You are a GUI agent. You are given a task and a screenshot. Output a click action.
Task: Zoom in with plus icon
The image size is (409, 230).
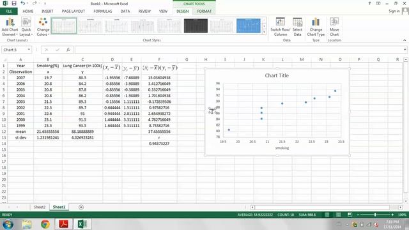(x=392, y=215)
